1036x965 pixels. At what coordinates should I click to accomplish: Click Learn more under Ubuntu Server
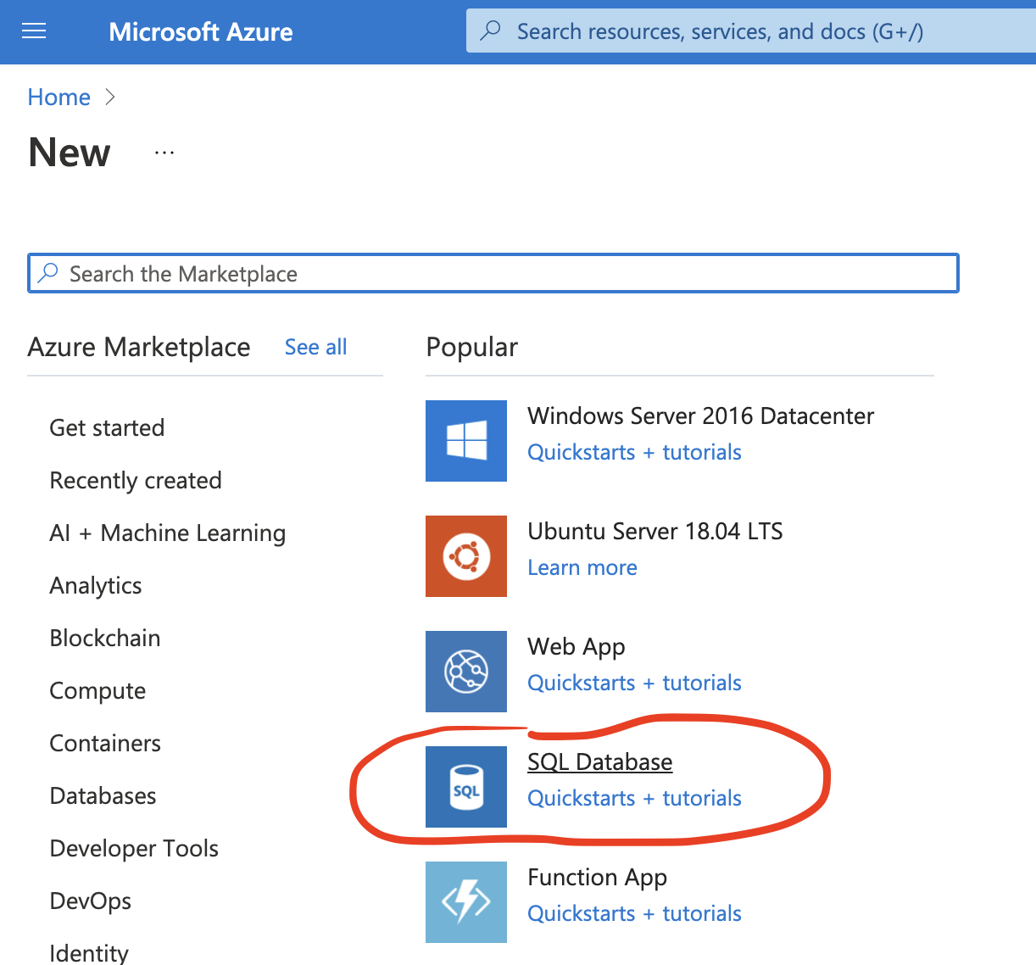582,567
